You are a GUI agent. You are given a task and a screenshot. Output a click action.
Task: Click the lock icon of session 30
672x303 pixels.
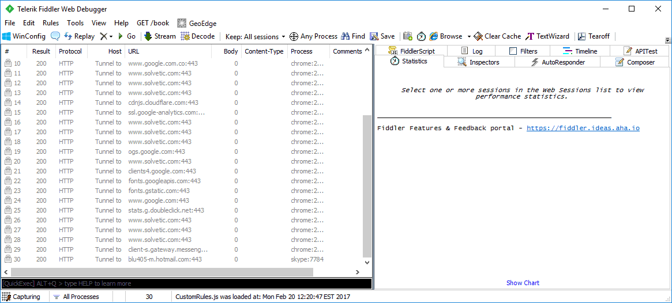point(7,259)
